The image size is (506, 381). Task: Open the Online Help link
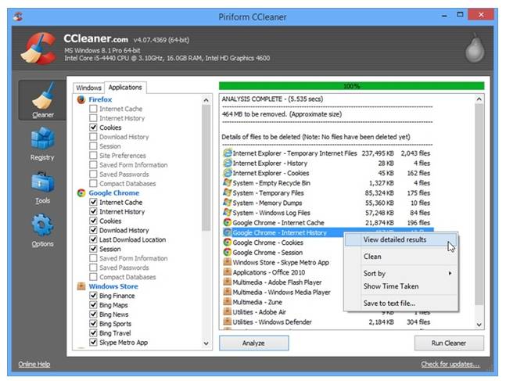[34, 365]
